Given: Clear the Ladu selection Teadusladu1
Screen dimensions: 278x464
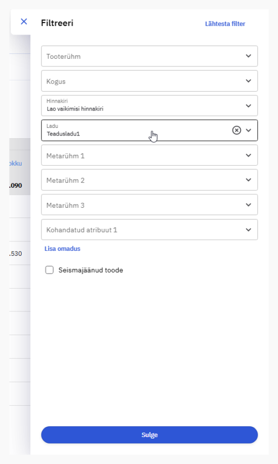Looking at the screenshot, I should pyautogui.click(x=236, y=130).
